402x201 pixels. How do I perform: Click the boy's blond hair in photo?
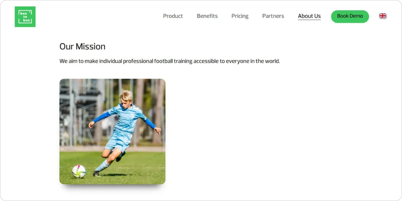tap(126, 95)
